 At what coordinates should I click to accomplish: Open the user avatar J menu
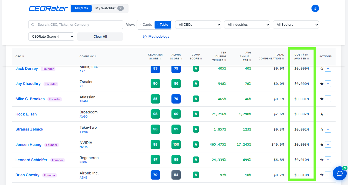[x=315, y=8]
